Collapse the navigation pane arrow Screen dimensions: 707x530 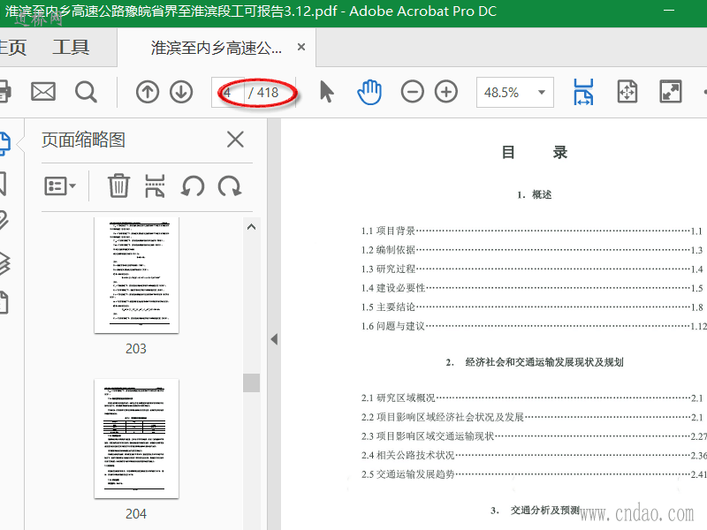point(274,339)
